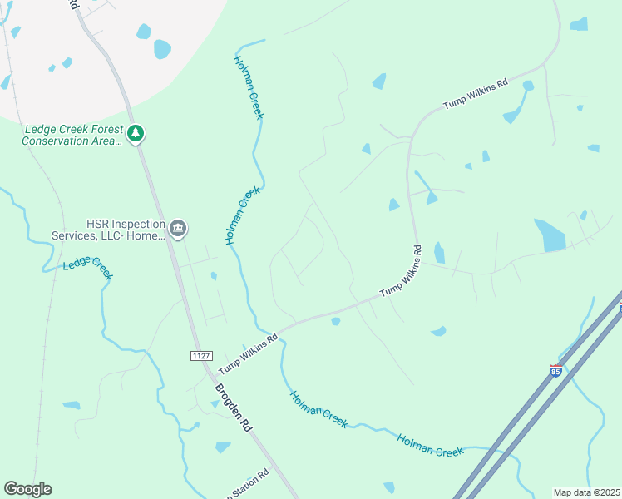Viewport: 622px width, 499px height.
Task: Click the upper Tump Wilkins Rd label
Action: pos(476,94)
